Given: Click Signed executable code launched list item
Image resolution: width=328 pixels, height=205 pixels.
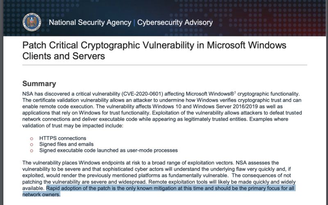Looking at the screenshot, I should pyautogui.click(x=108, y=150).
